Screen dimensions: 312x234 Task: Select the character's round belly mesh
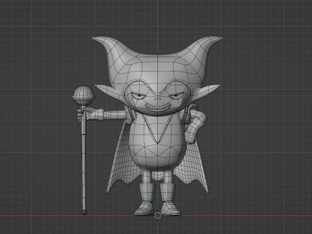pos(157,143)
